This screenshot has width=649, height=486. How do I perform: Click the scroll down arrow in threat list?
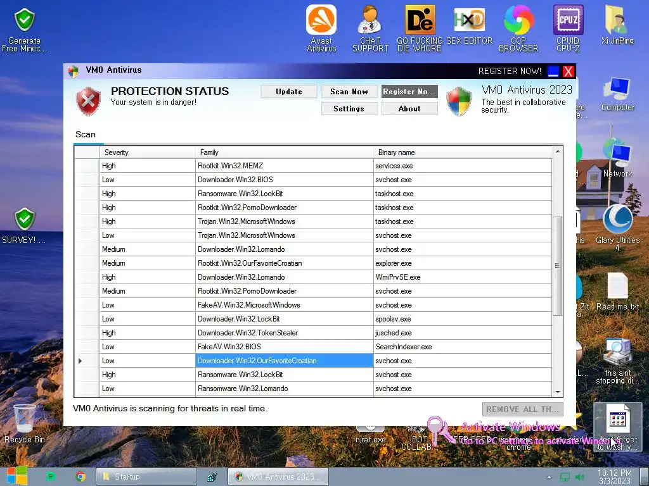558,392
